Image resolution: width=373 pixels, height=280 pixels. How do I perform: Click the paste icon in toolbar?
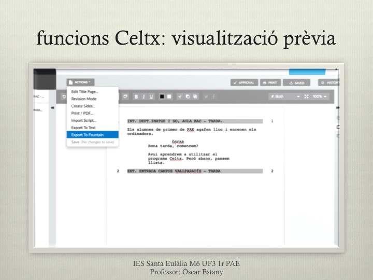194,96
